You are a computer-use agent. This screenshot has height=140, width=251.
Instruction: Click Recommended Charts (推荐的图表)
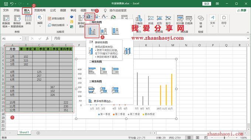[81, 21]
